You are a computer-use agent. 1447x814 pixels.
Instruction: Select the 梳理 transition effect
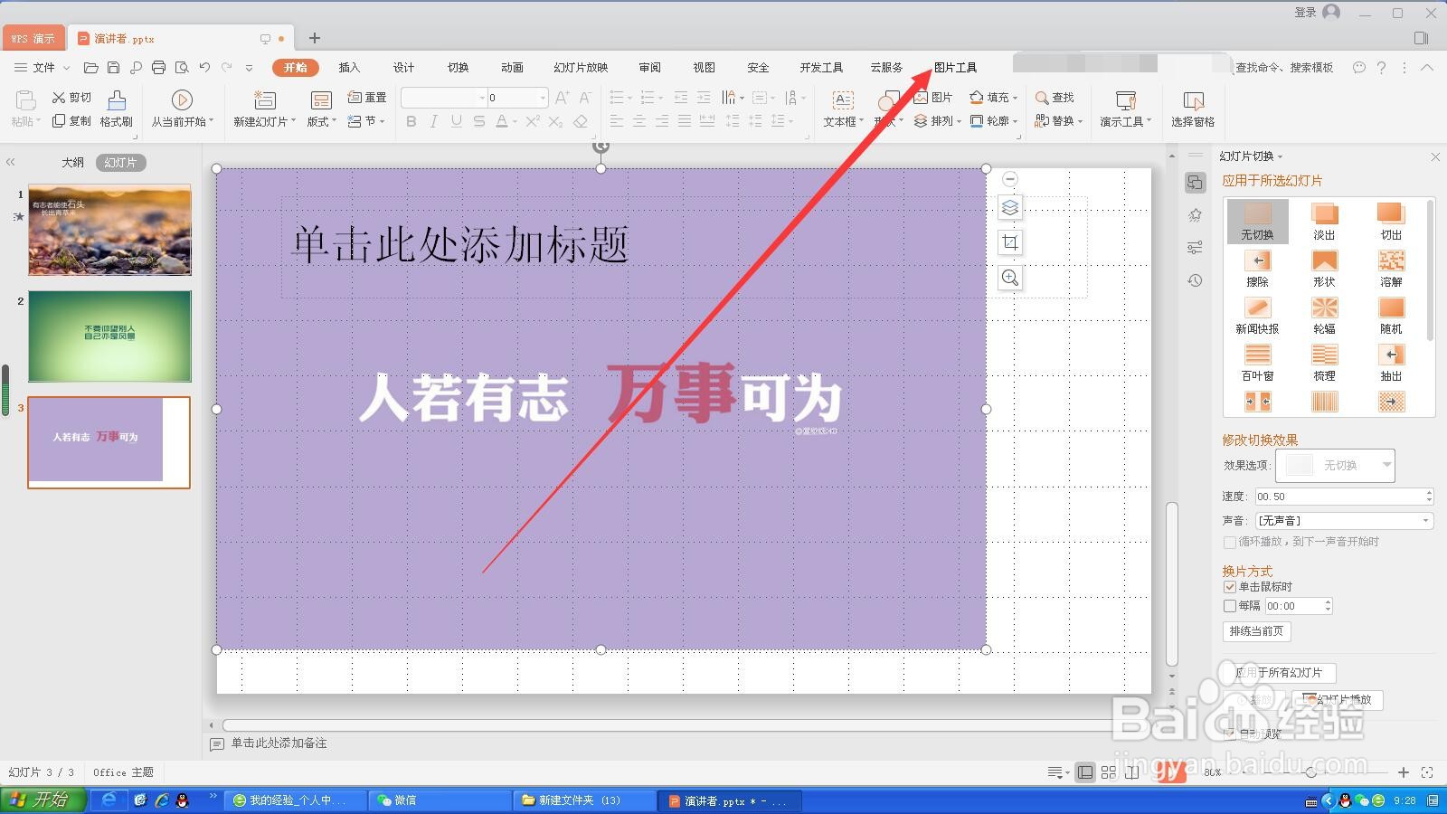(1324, 363)
